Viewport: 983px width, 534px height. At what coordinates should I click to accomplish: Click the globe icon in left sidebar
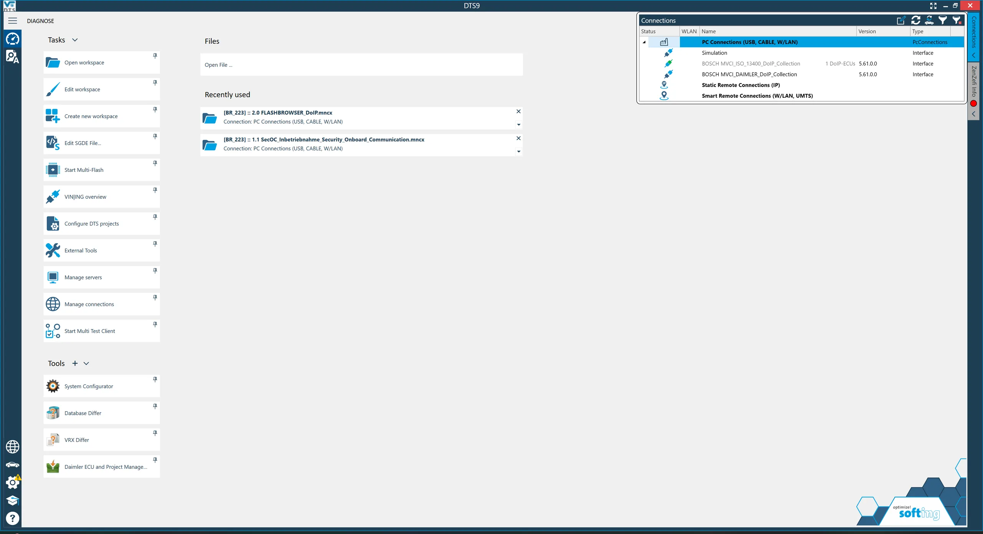(x=12, y=447)
